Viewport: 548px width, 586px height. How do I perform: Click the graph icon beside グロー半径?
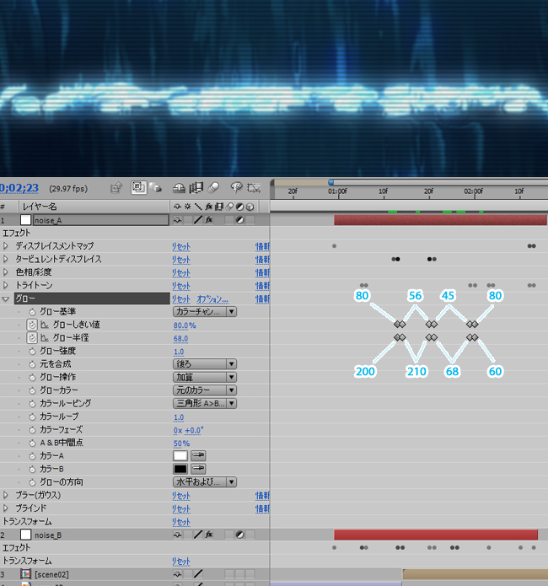(x=44, y=338)
